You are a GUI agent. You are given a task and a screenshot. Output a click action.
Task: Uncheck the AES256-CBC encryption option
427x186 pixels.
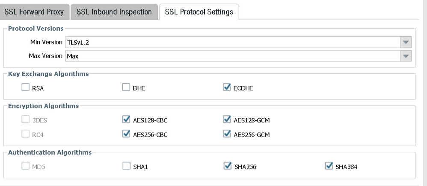(126, 134)
